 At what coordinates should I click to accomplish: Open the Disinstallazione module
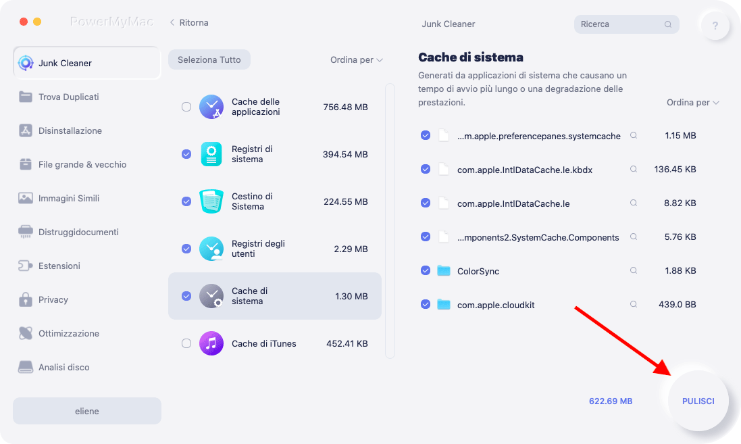tap(87, 130)
